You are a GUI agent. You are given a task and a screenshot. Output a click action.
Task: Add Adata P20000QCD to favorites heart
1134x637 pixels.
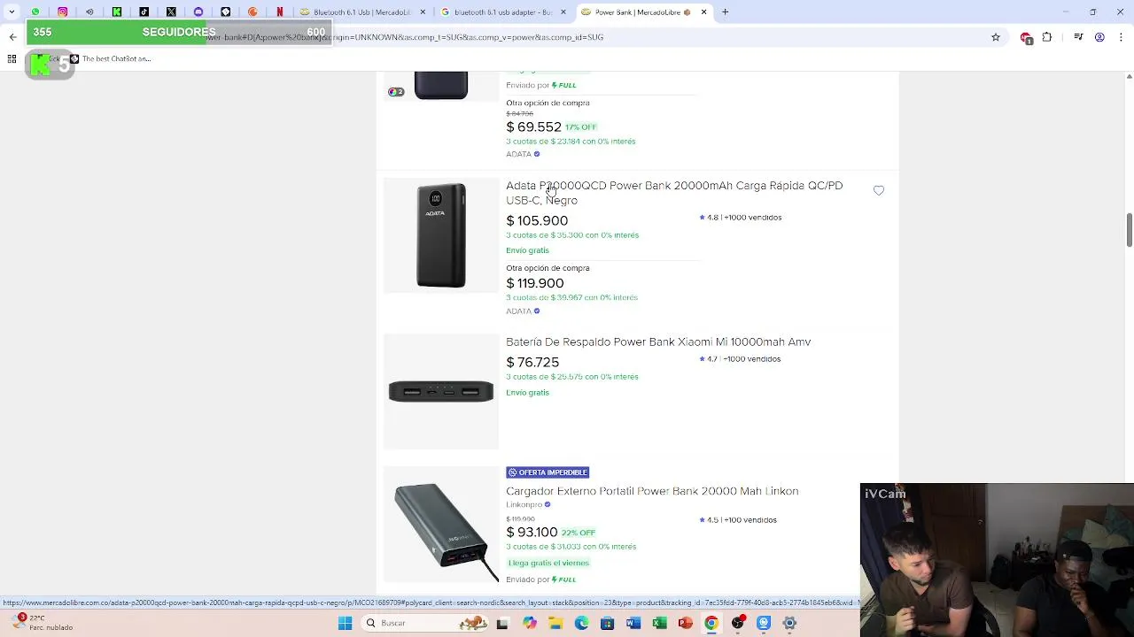tap(879, 190)
